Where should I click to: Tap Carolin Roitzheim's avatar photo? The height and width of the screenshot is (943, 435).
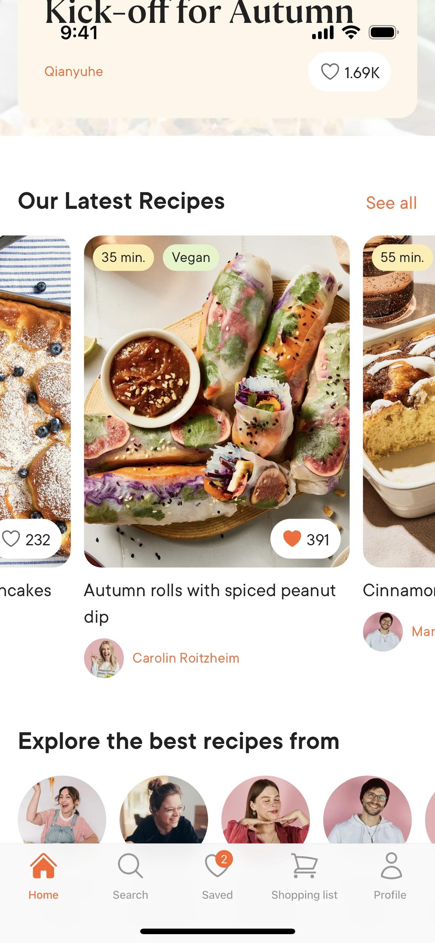click(104, 658)
